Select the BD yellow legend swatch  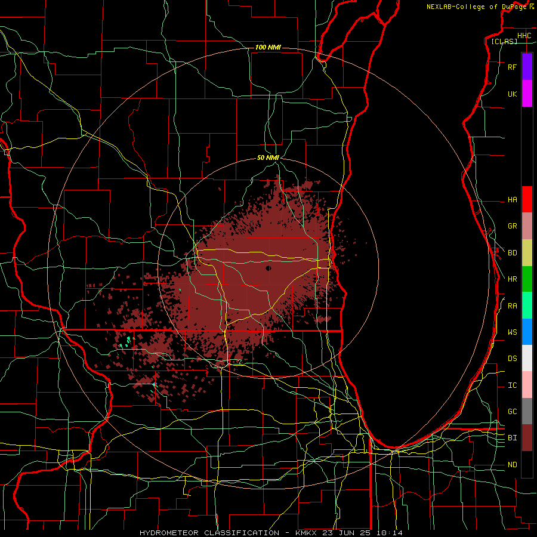(527, 253)
